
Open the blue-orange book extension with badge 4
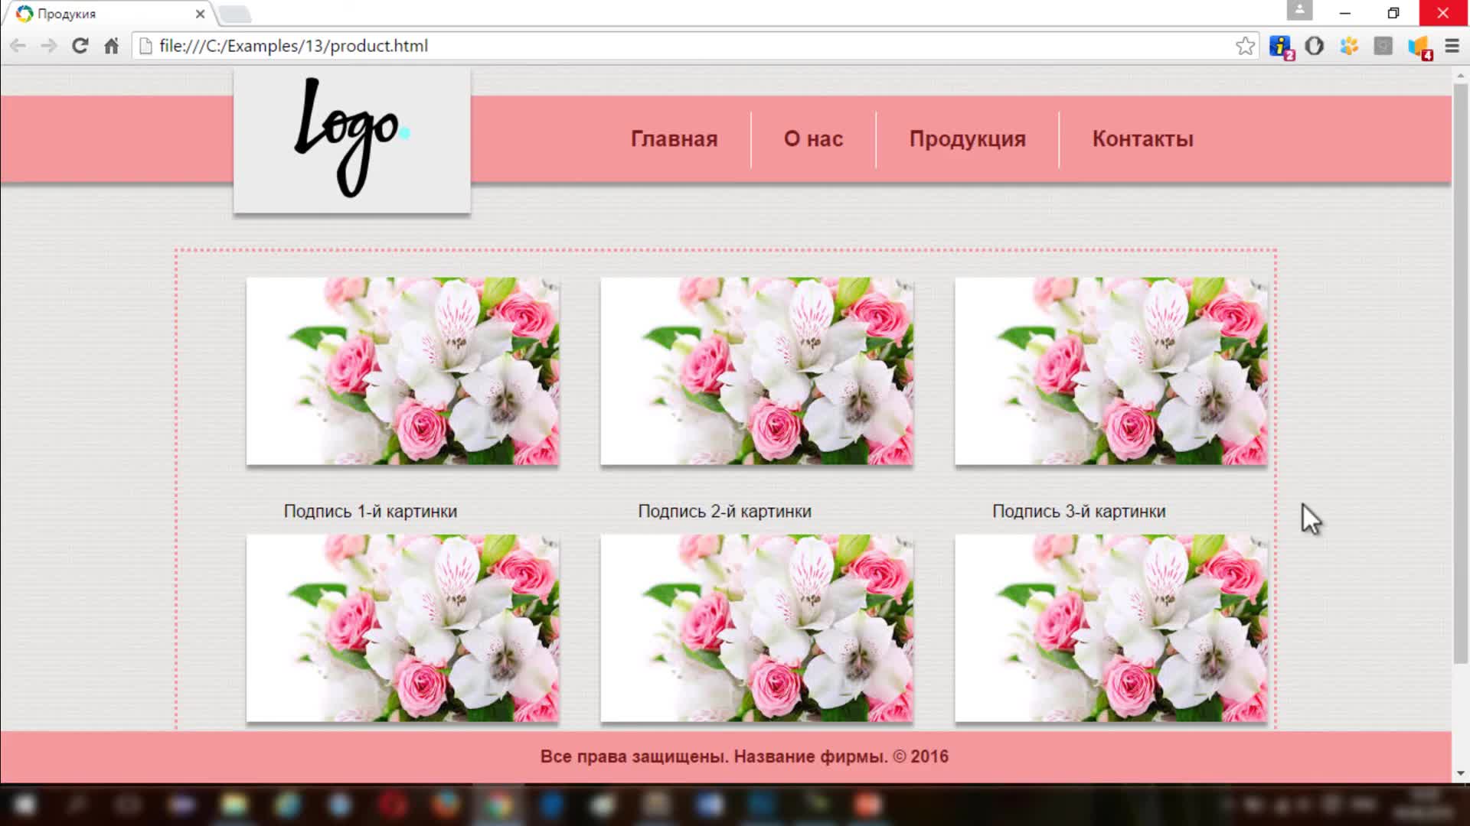click(x=1419, y=47)
